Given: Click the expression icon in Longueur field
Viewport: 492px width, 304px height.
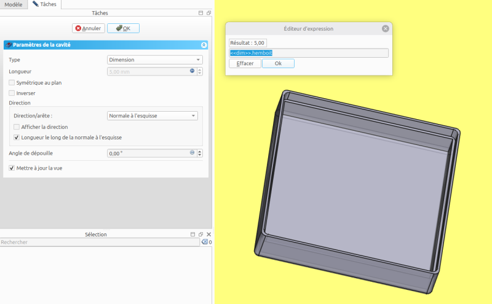Looking at the screenshot, I should tap(192, 71).
